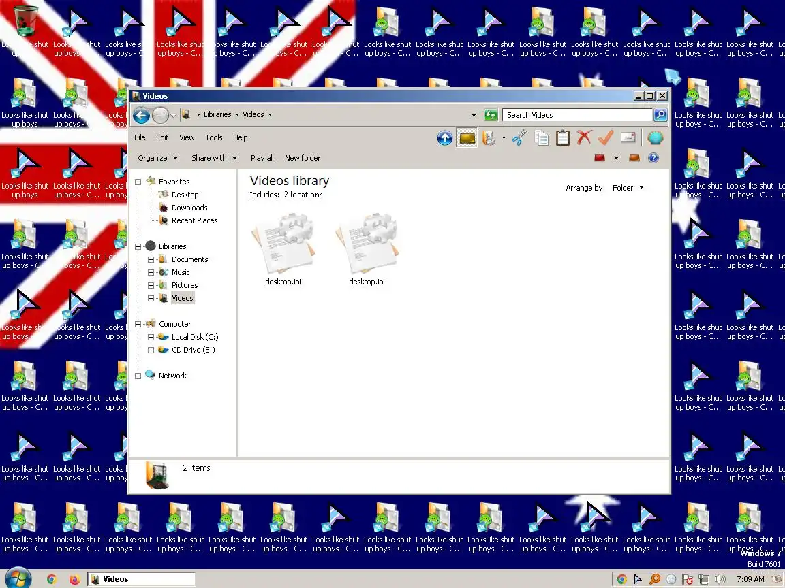Collapse the Libraries tree node

[138, 246]
